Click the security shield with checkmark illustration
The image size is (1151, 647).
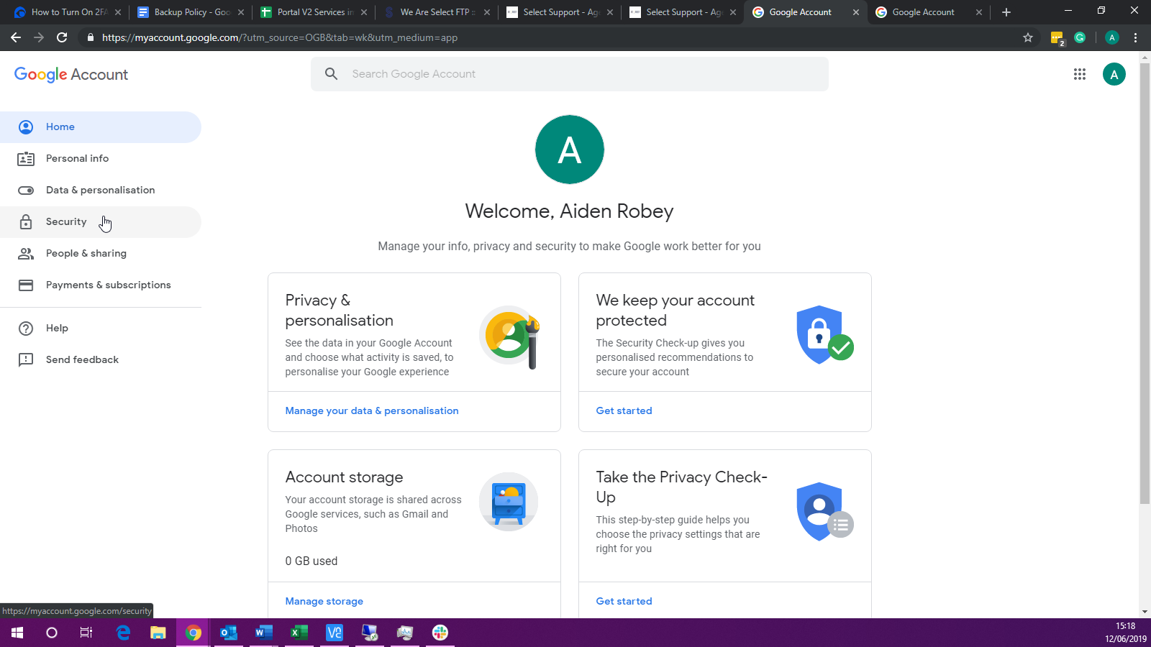click(824, 334)
